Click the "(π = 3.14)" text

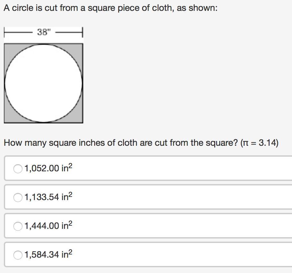pos(259,143)
